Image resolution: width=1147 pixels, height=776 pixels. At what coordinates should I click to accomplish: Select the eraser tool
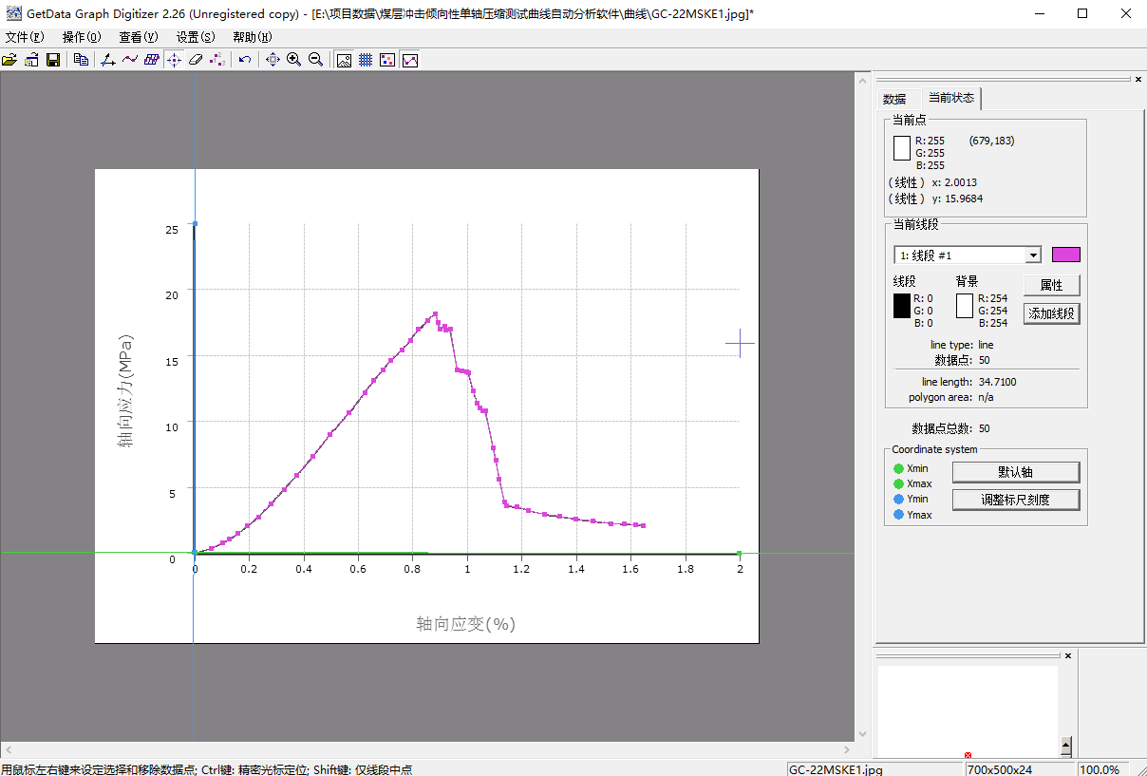pyautogui.click(x=196, y=60)
